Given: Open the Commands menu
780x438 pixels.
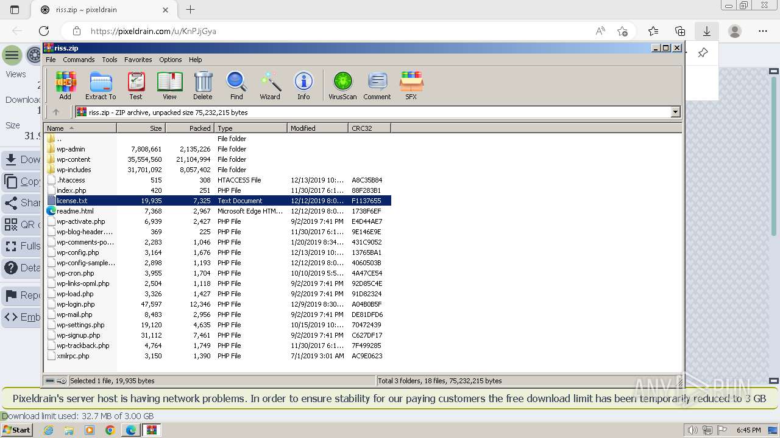Looking at the screenshot, I should 79,60.
